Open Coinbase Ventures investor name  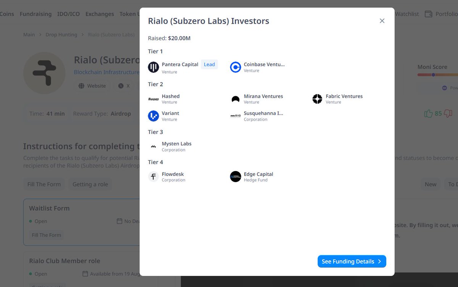point(264,64)
